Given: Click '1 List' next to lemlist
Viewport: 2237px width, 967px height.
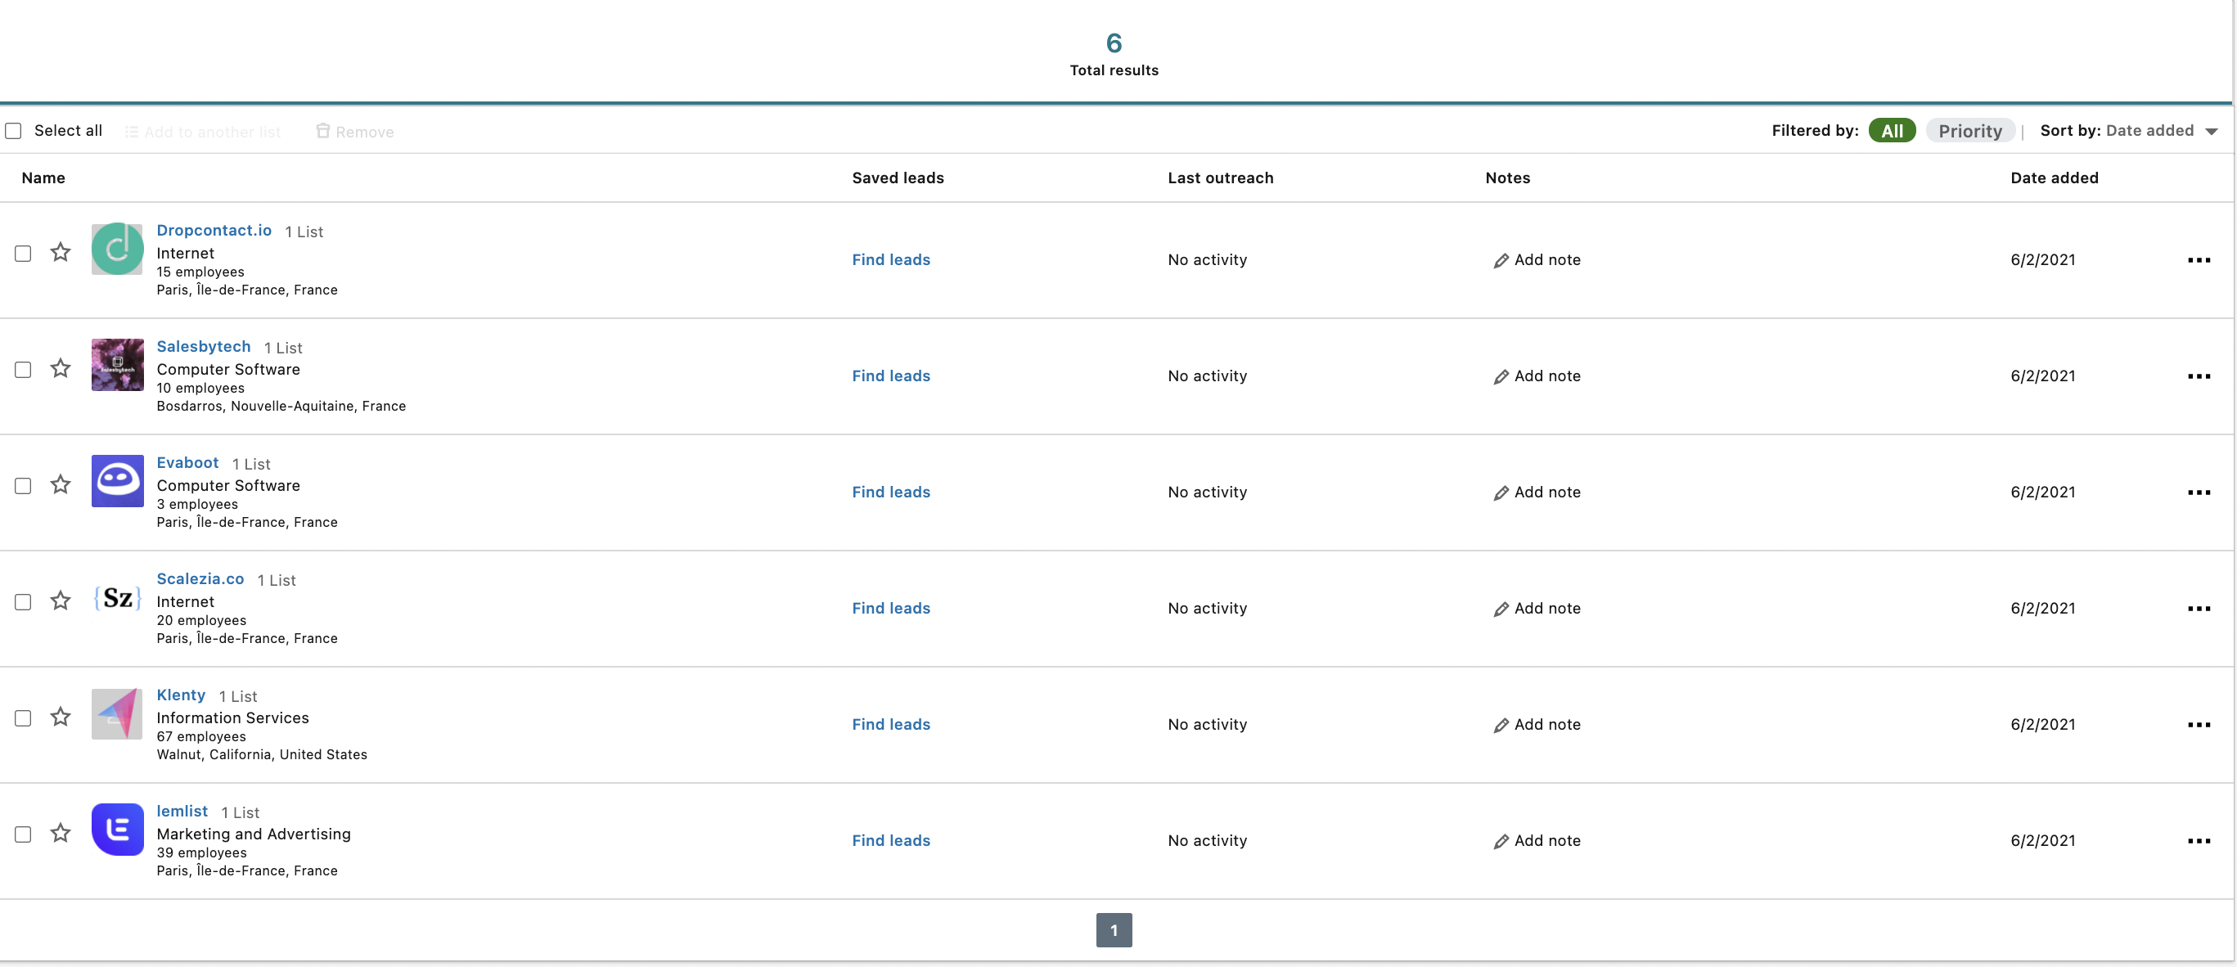Looking at the screenshot, I should click(241, 813).
